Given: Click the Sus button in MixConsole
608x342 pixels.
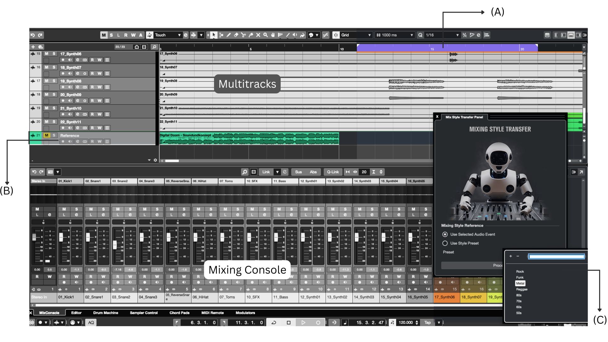Looking at the screenshot, I should point(299,172).
